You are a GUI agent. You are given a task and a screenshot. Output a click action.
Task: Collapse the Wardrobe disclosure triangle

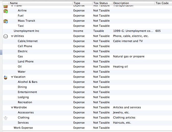pos(12,108)
